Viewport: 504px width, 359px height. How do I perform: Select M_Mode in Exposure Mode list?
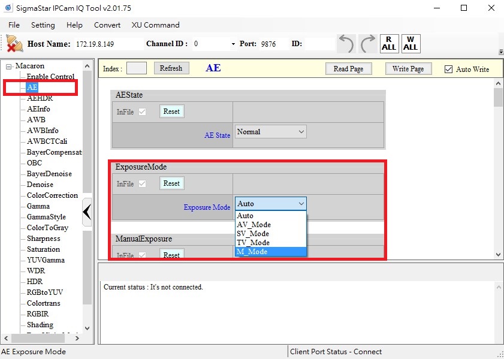tap(270, 252)
